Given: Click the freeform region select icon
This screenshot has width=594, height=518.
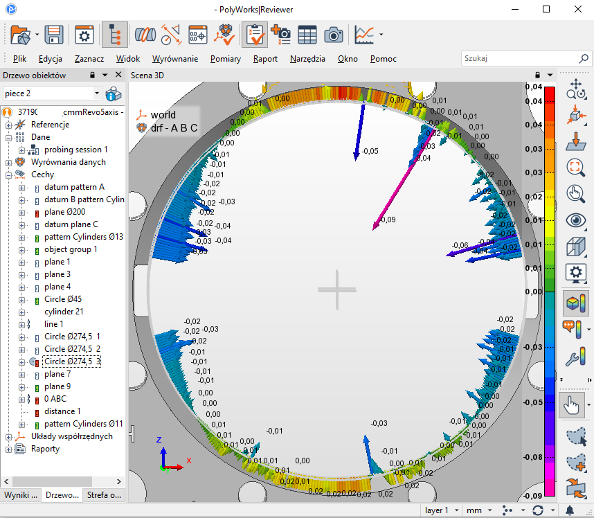Looking at the screenshot, I should pyautogui.click(x=576, y=436).
